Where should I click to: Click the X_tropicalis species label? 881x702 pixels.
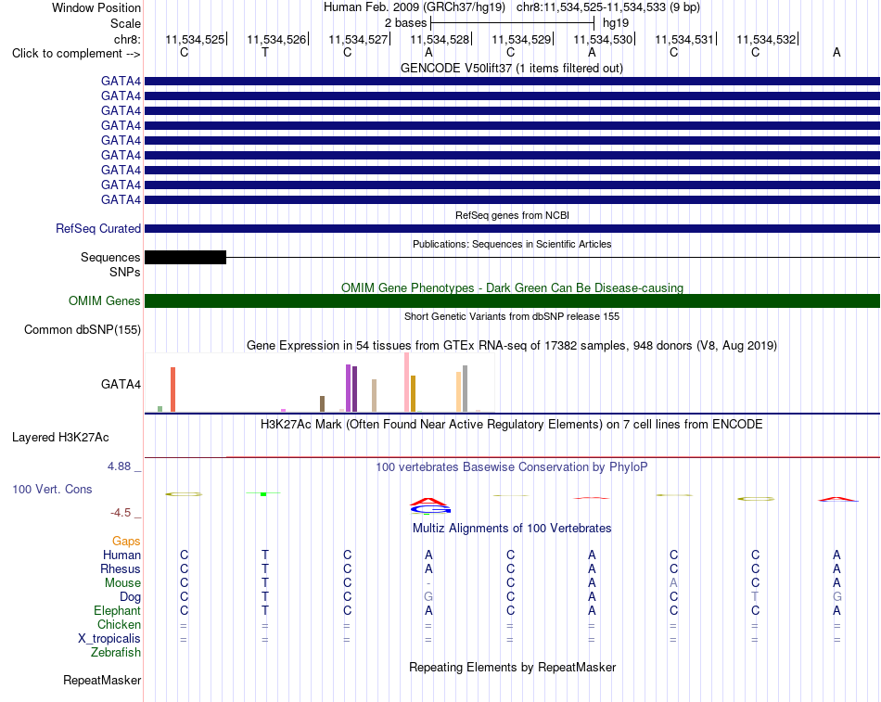click(109, 639)
